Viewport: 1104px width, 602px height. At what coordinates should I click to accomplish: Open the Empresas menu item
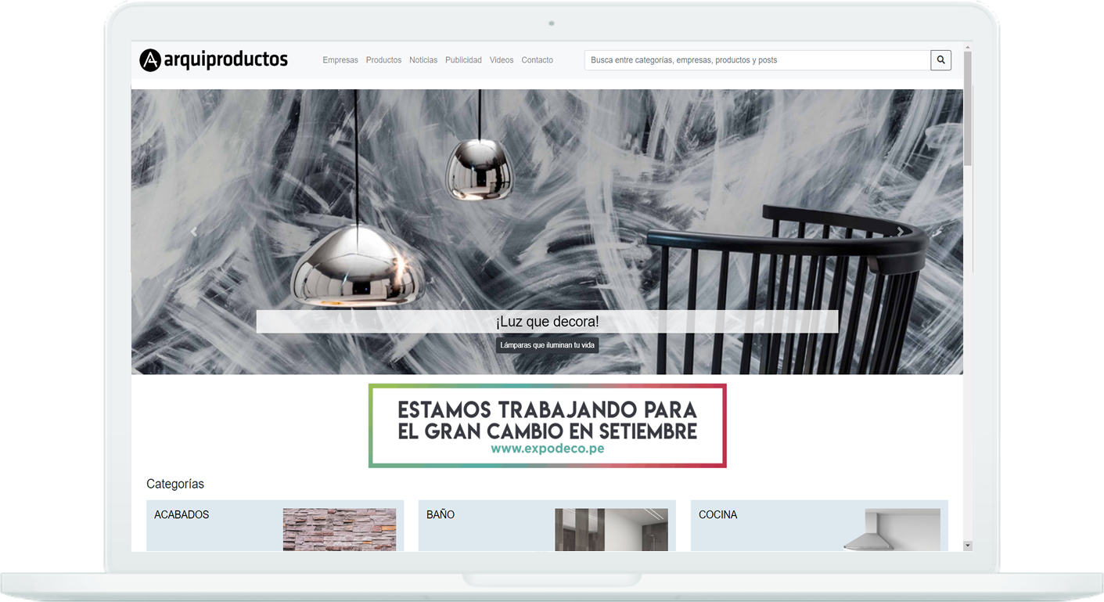(340, 60)
